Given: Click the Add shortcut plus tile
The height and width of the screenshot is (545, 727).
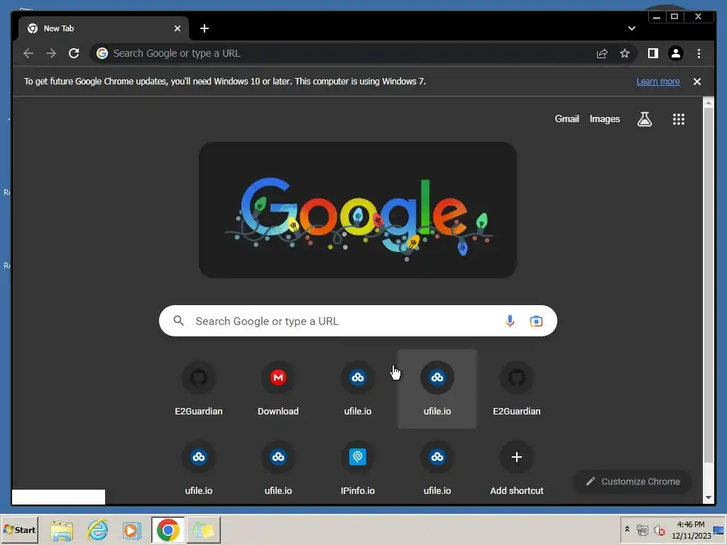Looking at the screenshot, I should tap(517, 468).
